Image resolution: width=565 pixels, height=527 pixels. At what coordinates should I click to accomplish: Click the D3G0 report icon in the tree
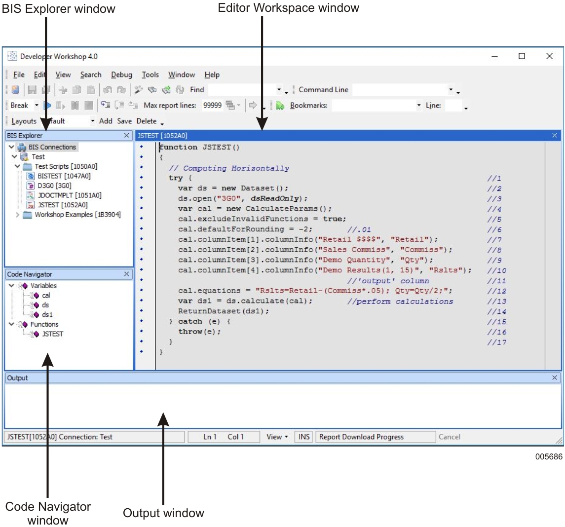point(31,186)
